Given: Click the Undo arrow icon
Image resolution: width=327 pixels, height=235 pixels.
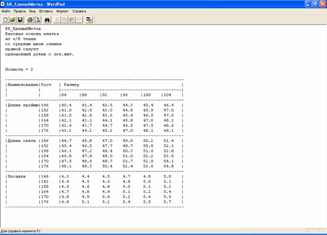Looking at the screenshot, I should pyautogui.click(x=79, y=20).
